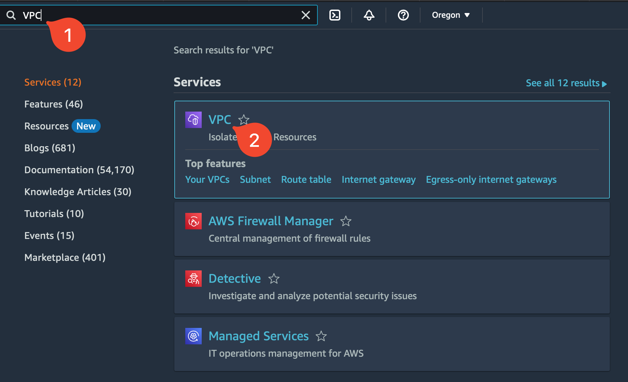Click inside the VPC search field
This screenshot has height=382, width=628.
(x=137, y=15)
